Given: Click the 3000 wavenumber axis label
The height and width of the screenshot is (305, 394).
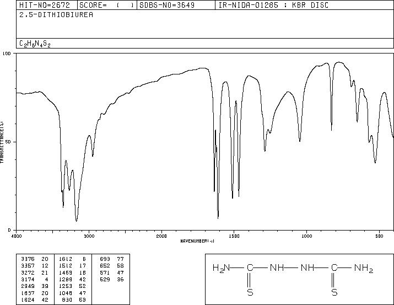Looking at the screenshot, I should [x=89, y=236].
